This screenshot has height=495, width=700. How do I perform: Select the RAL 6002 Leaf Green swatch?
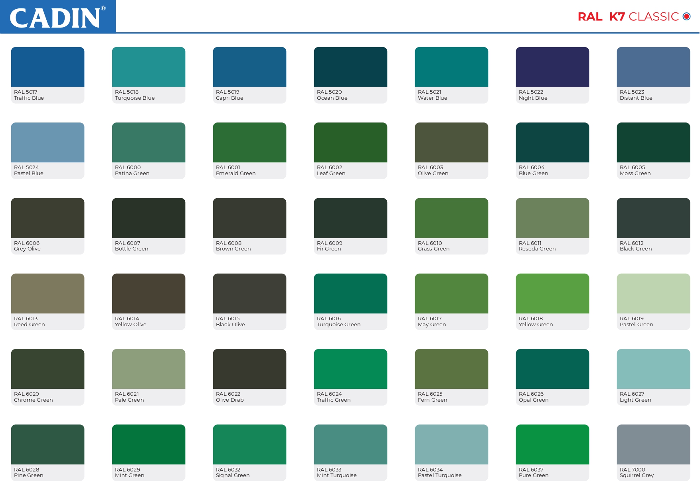350,142
